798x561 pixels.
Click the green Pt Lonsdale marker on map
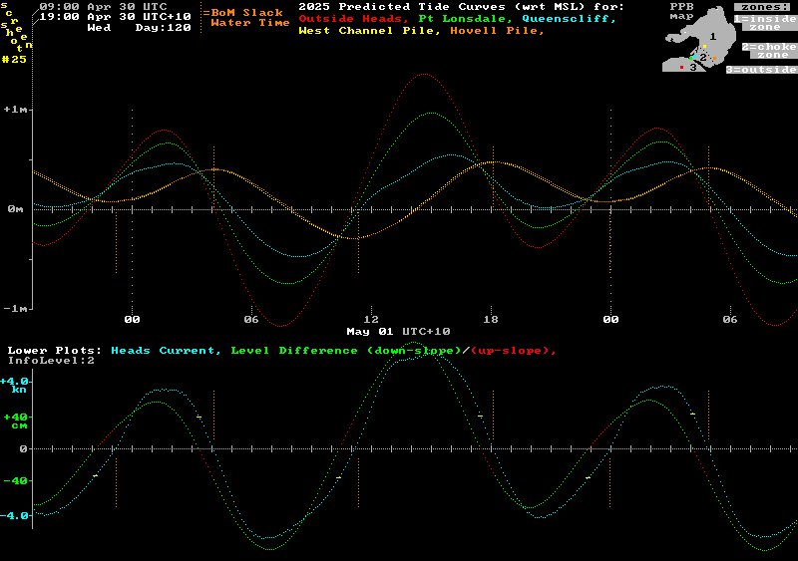tap(690, 59)
